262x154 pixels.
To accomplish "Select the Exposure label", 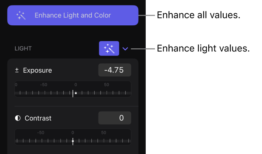I will coord(37,70).
